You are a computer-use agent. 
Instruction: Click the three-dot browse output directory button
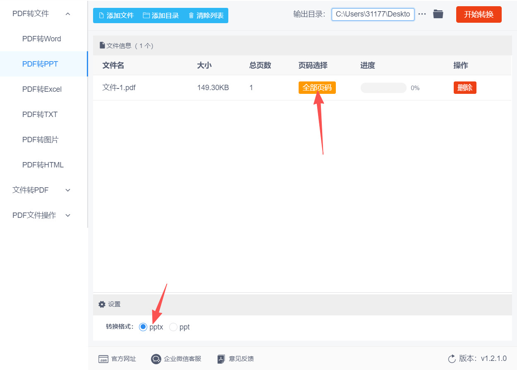click(422, 14)
